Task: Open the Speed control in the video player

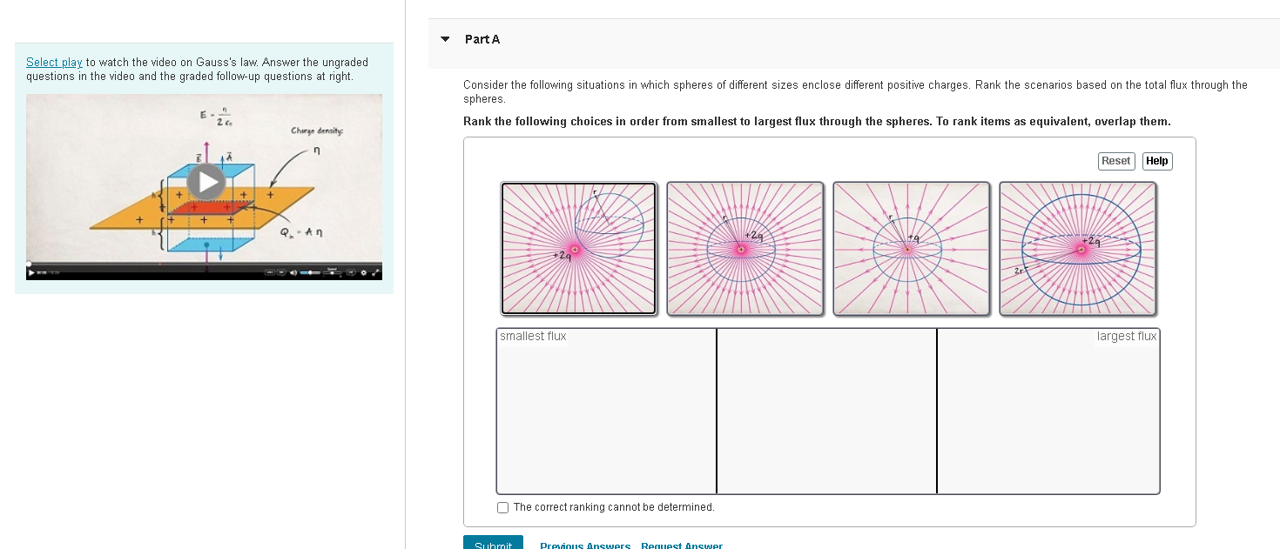Action: 332,272
